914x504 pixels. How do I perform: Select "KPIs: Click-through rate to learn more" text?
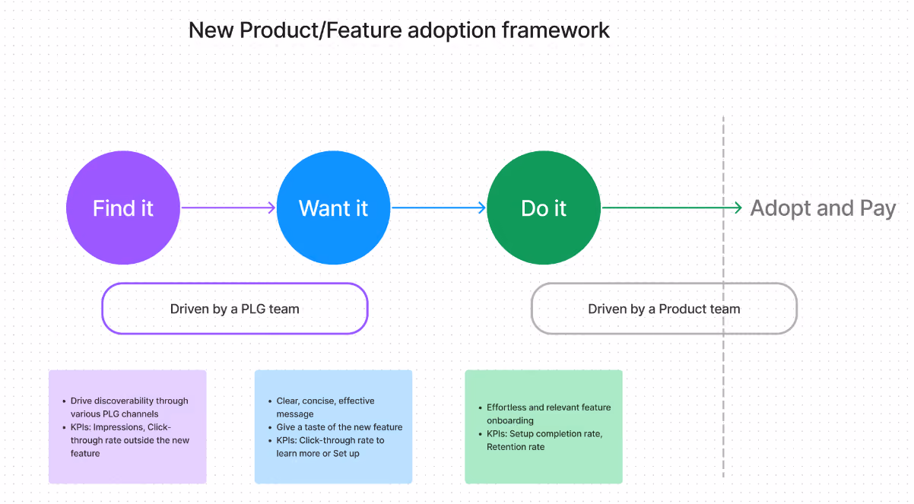pyautogui.click(x=330, y=447)
